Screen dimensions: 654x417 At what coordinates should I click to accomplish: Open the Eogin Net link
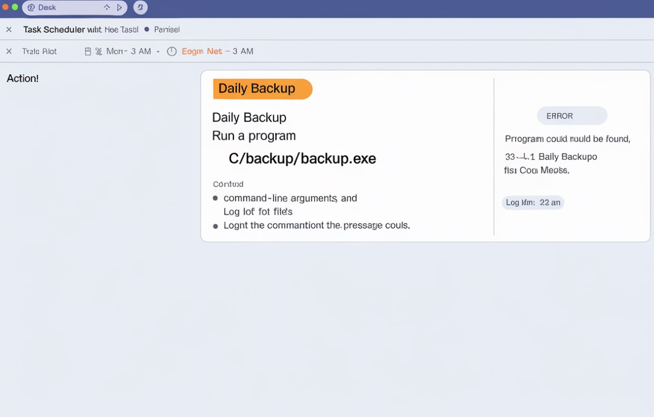click(202, 51)
